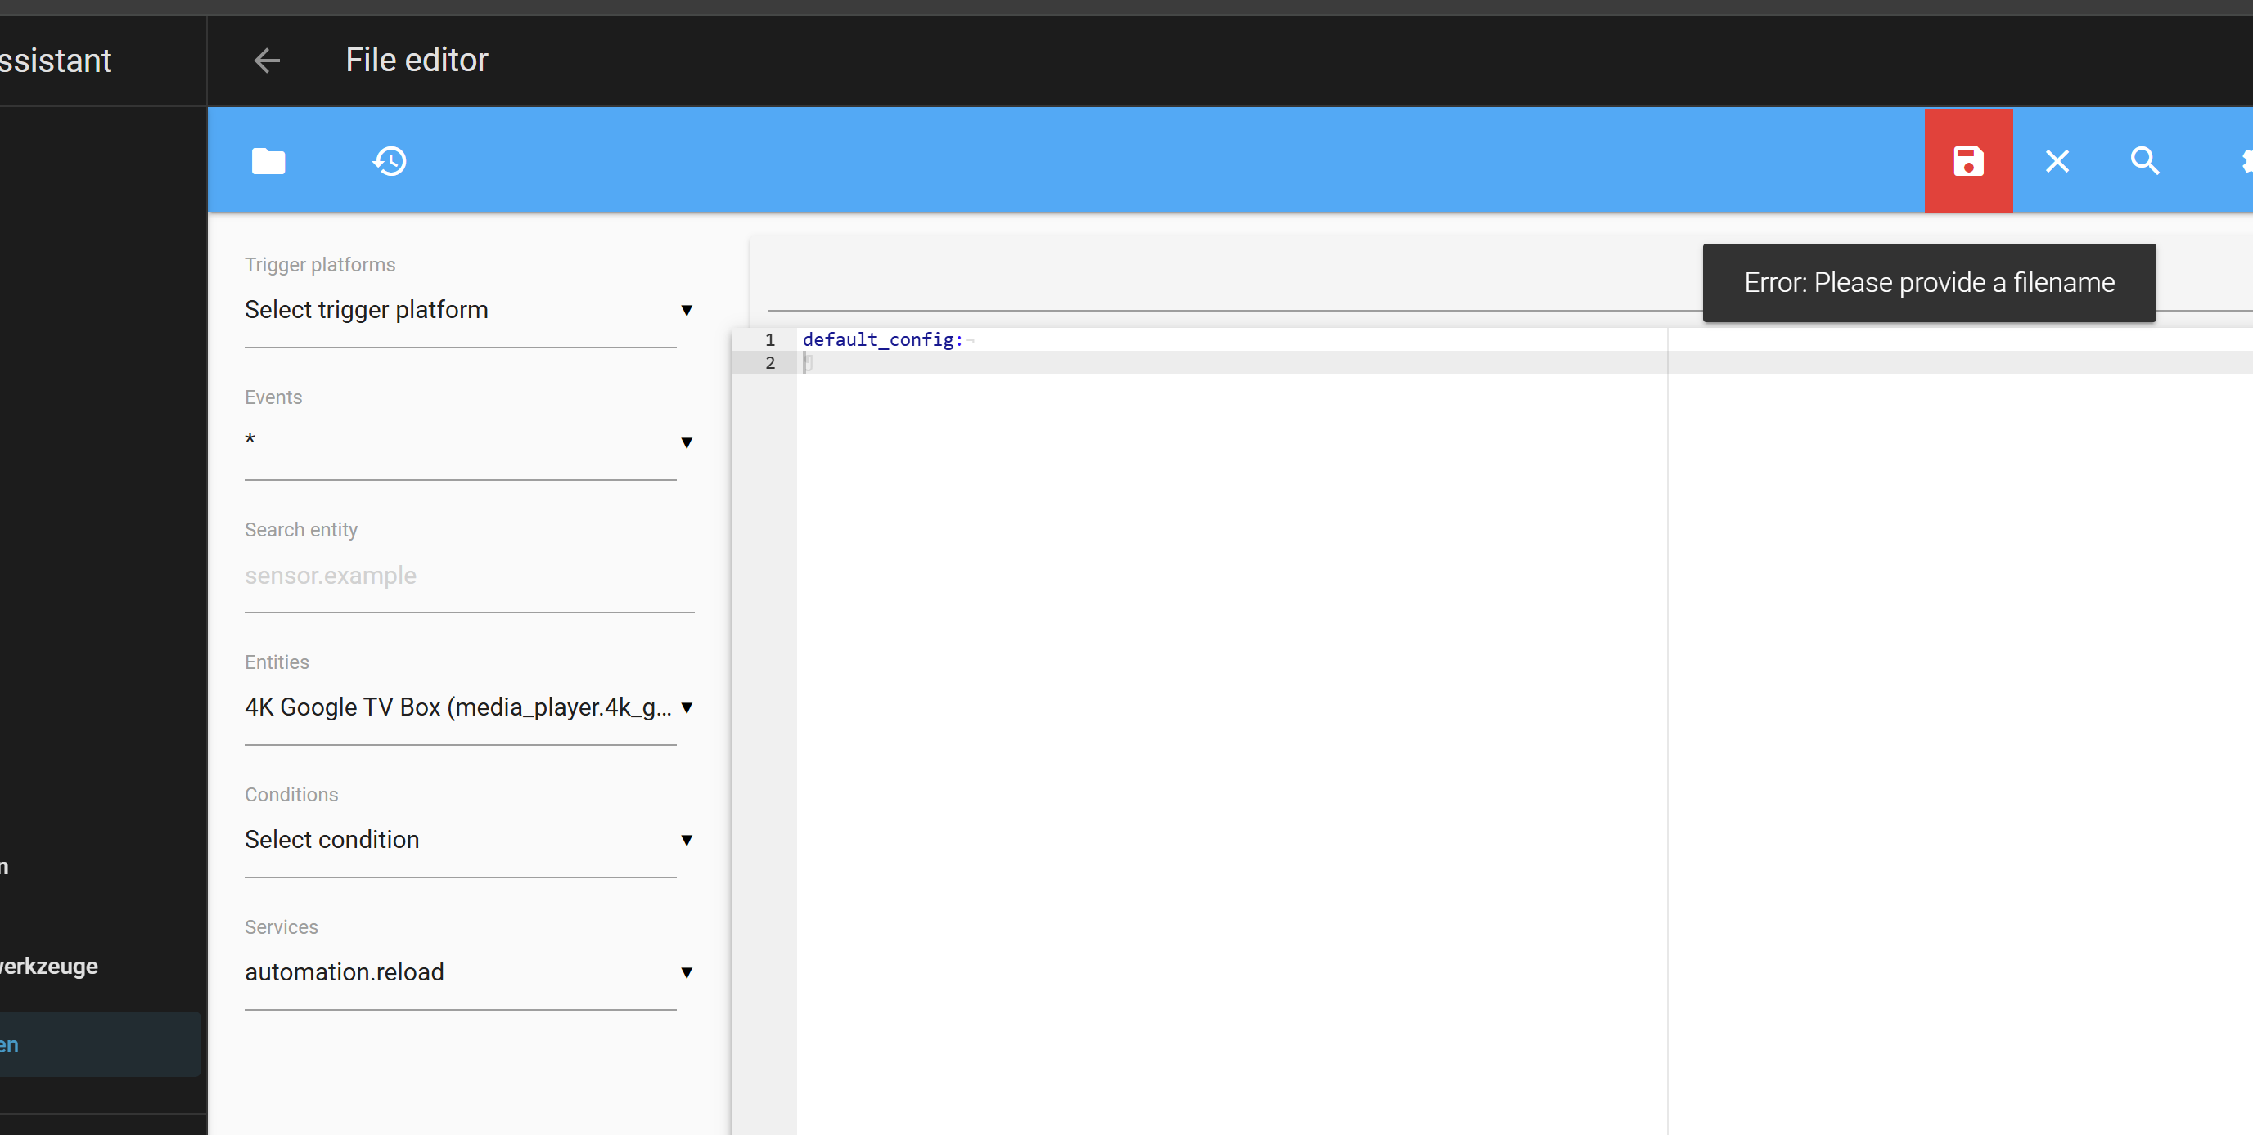This screenshot has width=2253, height=1135.
Task: Open the Events dropdown showing asterisk
Action: pos(468,442)
